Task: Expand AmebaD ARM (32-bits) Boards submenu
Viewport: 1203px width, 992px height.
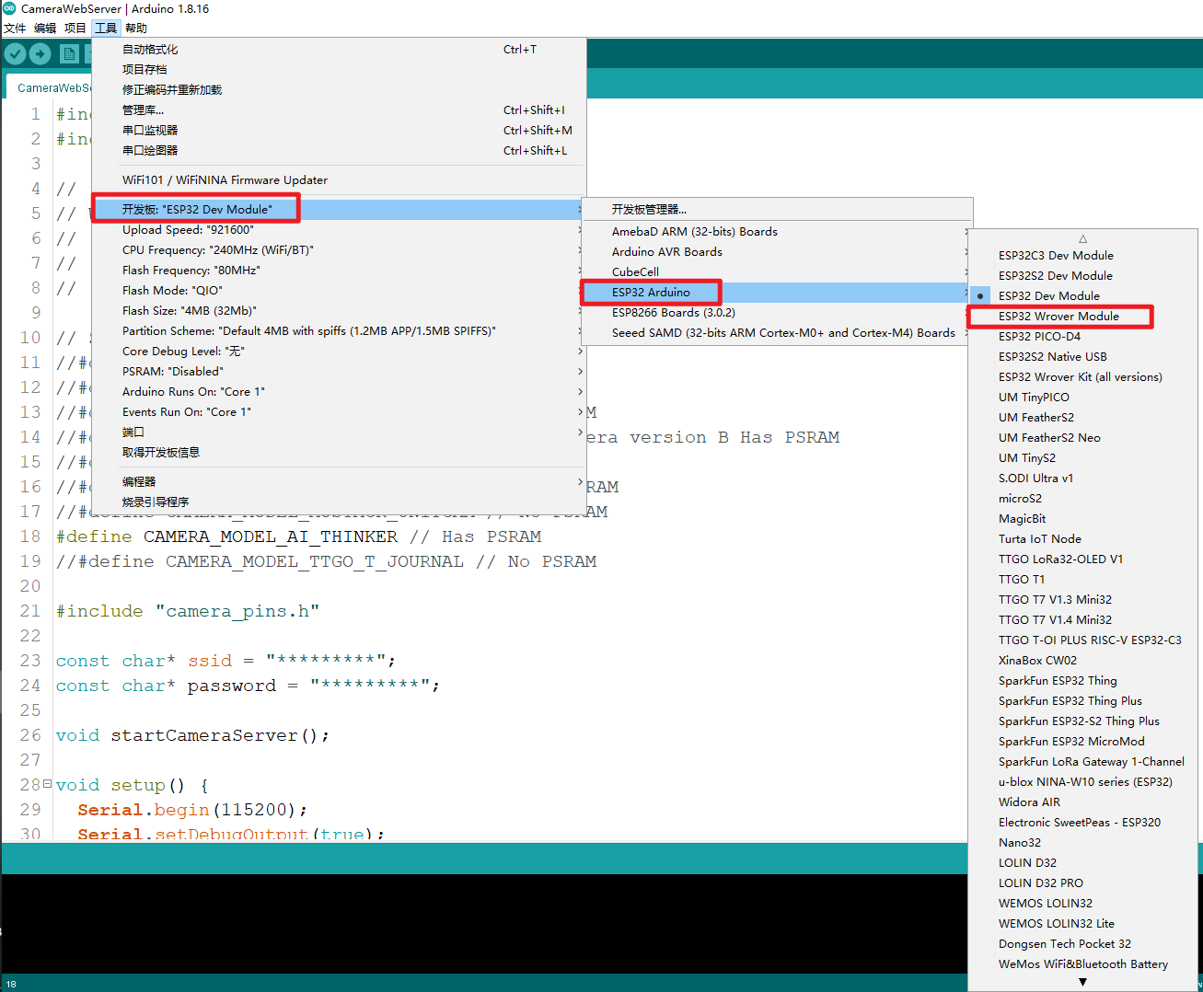Action: pos(777,232)
